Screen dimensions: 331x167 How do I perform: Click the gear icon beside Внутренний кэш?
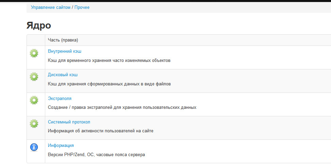coord(34,53)
